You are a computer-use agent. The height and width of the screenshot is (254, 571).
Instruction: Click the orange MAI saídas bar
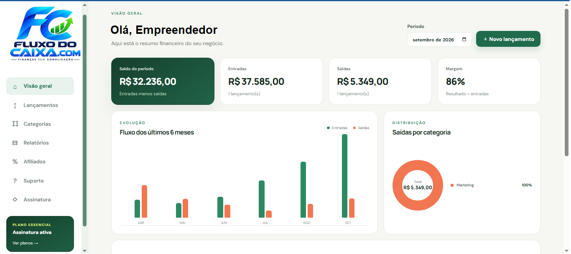(x=186, y=208)
